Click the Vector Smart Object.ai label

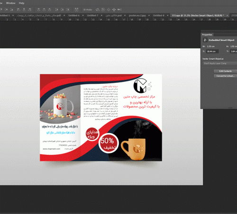point(213,59)
